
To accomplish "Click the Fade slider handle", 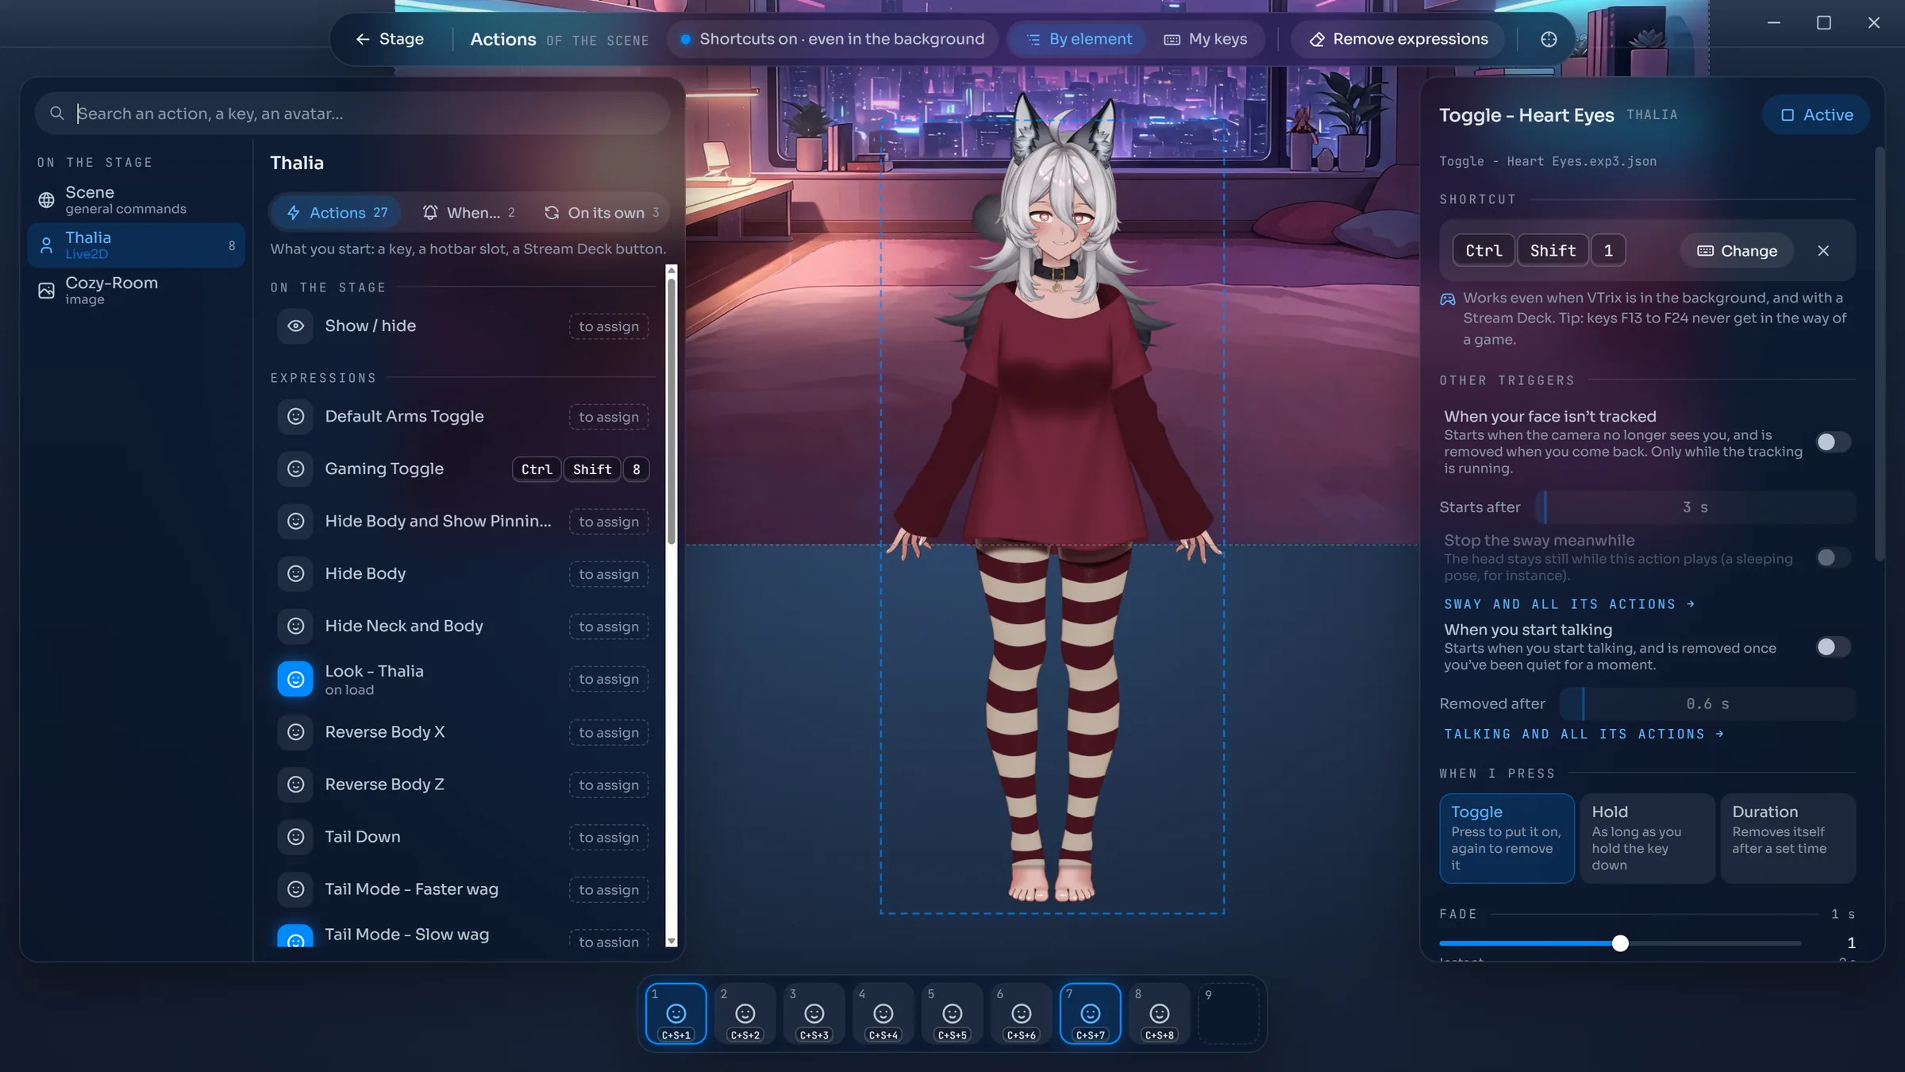I will pos(1620,943).
